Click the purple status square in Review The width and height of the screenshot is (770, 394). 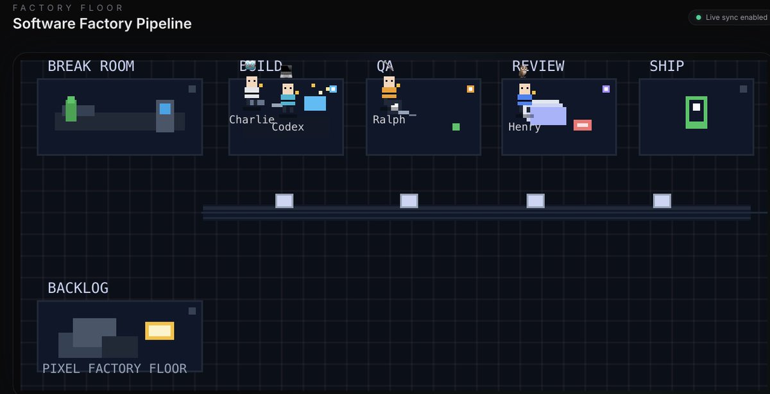point(606,89)
